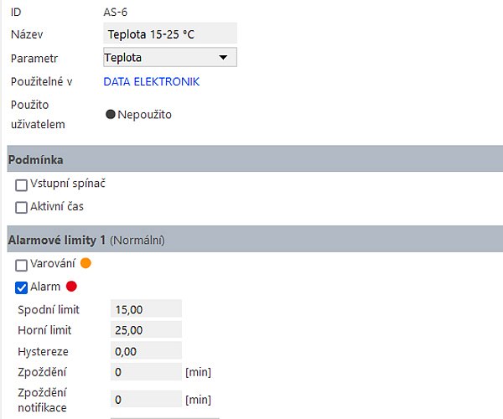Open the DATA ELEKTRONIK link
This screenshot has width=503, height=419.
click(152, 81)
